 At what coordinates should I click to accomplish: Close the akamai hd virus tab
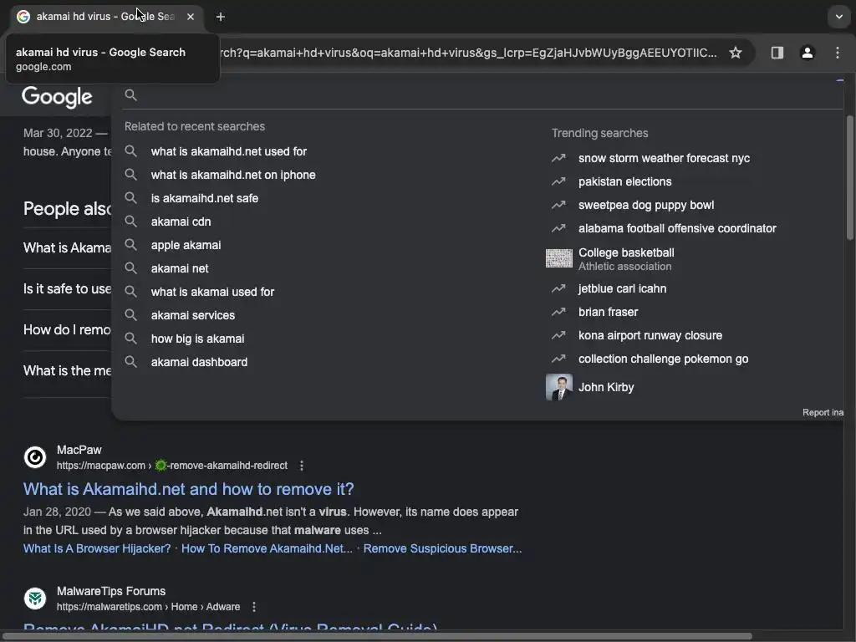pos(191,17)
